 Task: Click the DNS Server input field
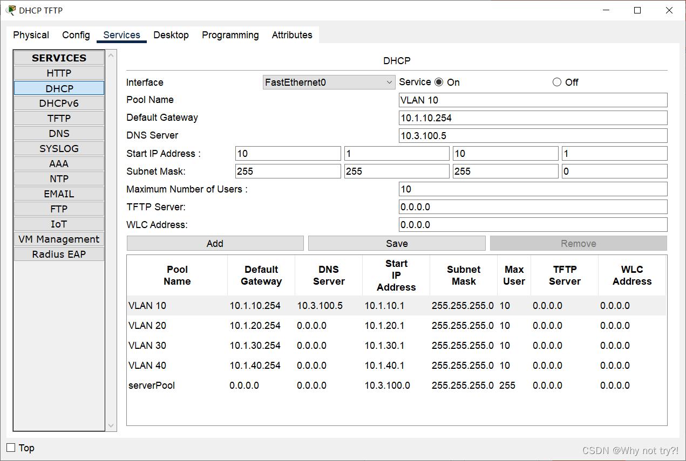point(533,135)
